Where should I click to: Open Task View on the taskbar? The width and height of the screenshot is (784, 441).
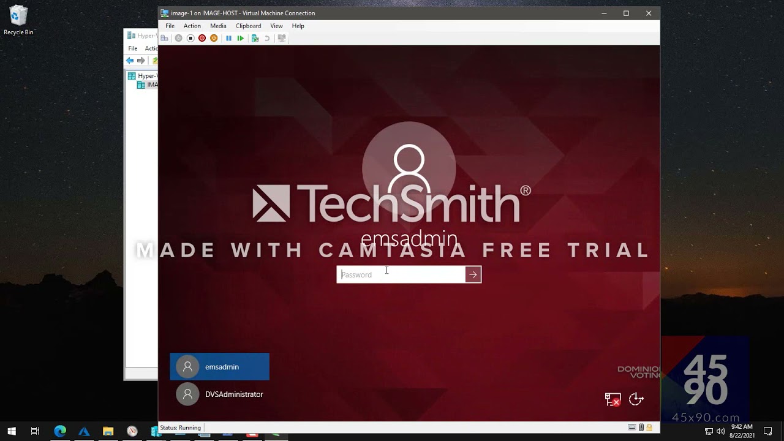point(35,431)
